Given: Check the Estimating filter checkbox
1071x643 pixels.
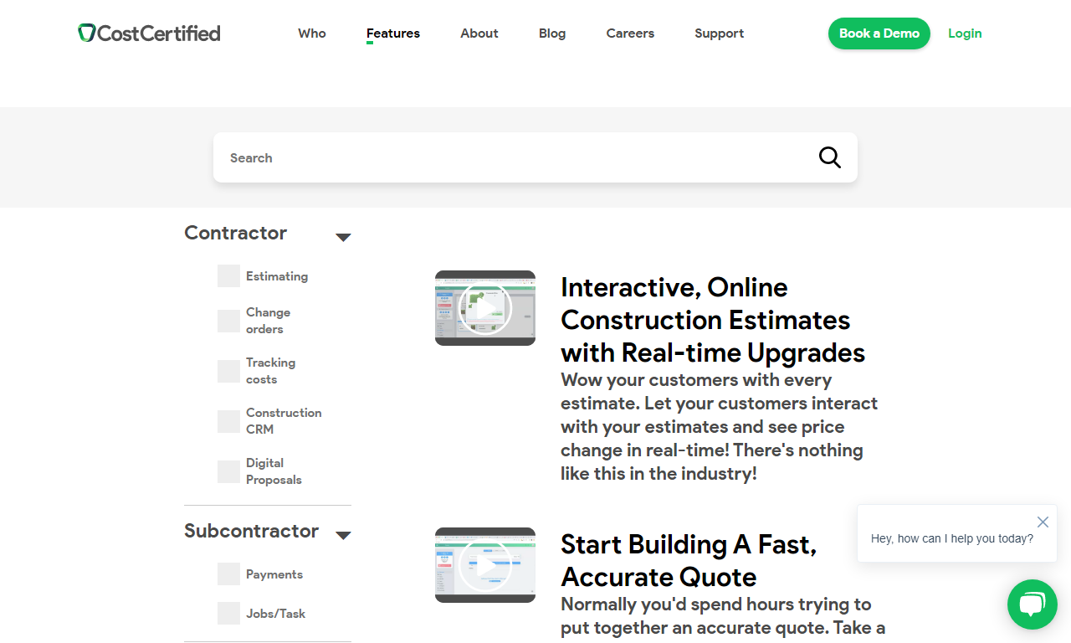Looking at the screenshot, I should click(228, 276).
